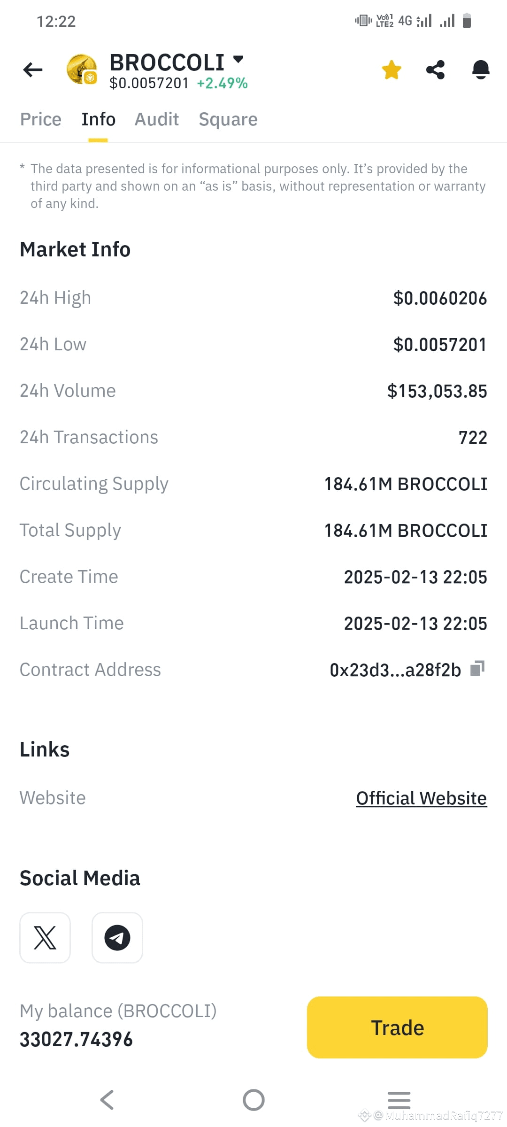Tap the Trade button
507x1127 pixels.
pos(397,1027)
